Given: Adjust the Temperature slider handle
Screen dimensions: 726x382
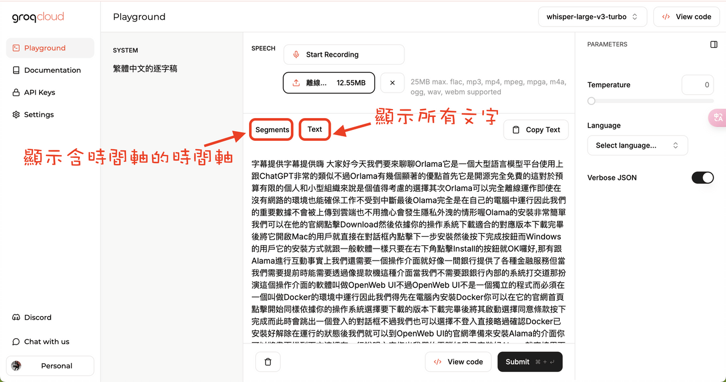Looking at the screenshot, I should click(592, 101).
